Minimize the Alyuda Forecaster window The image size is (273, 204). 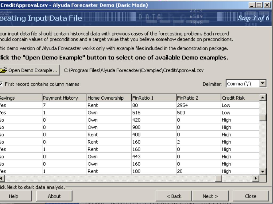[x=252, y=5]
